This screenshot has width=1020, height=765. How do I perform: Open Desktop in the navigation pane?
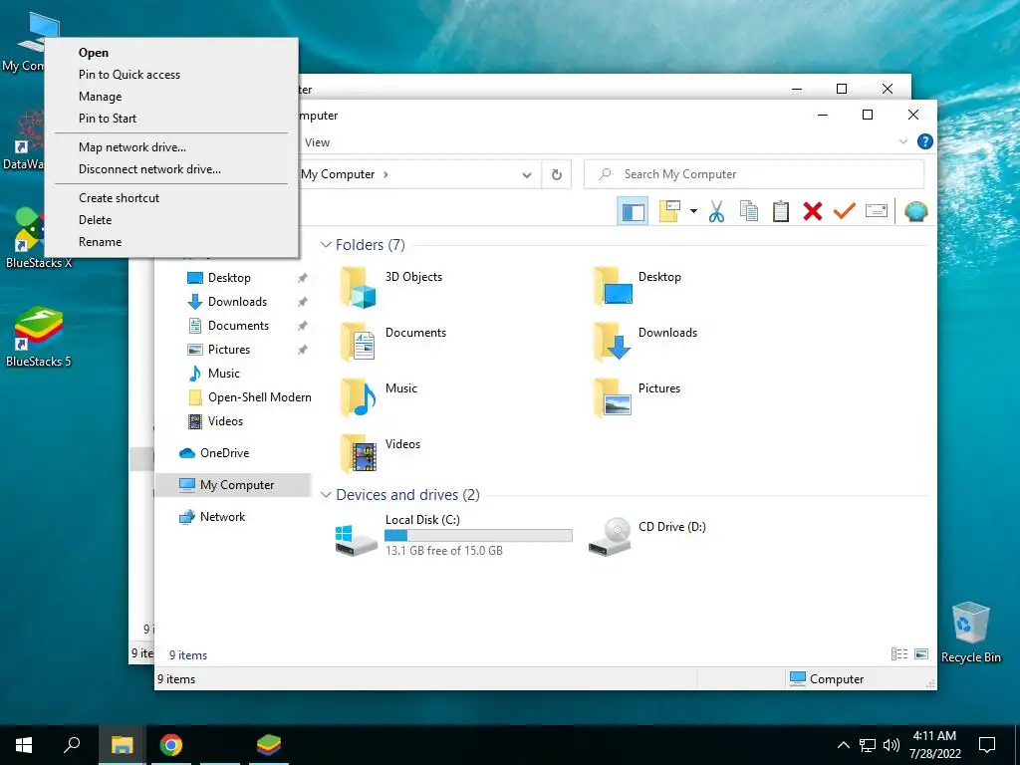(229, 278)
